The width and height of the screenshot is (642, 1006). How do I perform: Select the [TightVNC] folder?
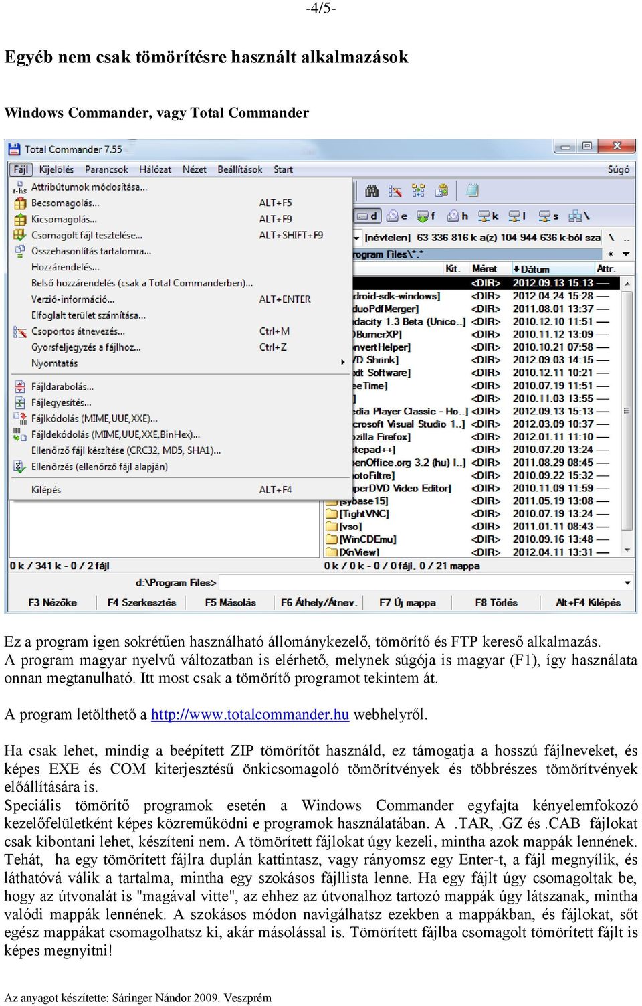[472, 513]
